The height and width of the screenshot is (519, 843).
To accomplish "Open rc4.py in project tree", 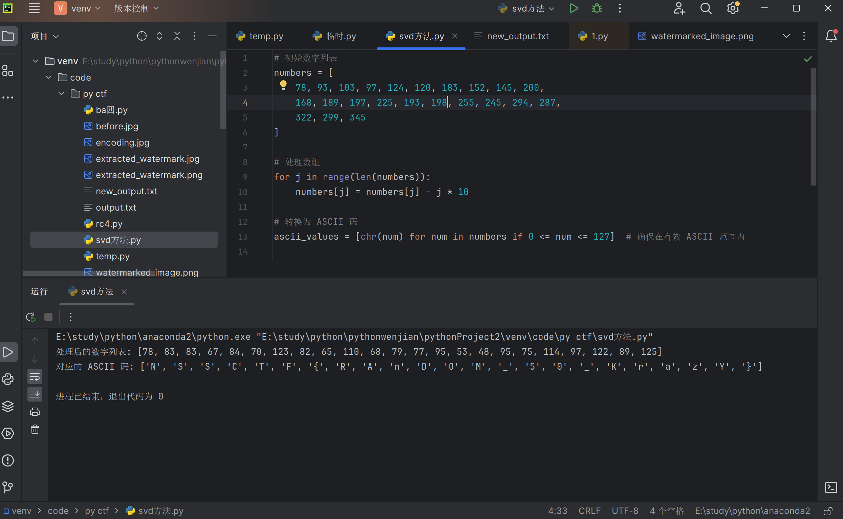I will [109, 224].
